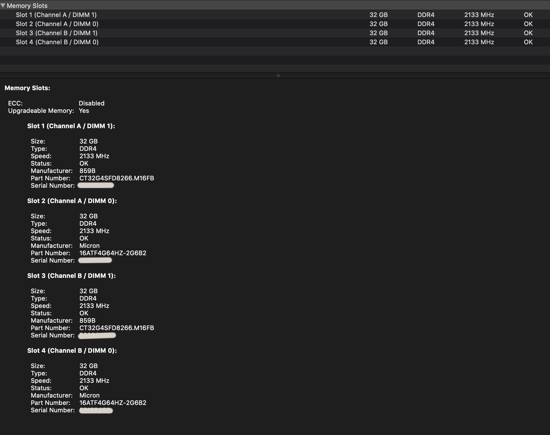Click the Slot 4 (Channel B / DIMM 0) heading
This screenshot has width=550, height=435.
pyautogui.click(x=72, y=350)
